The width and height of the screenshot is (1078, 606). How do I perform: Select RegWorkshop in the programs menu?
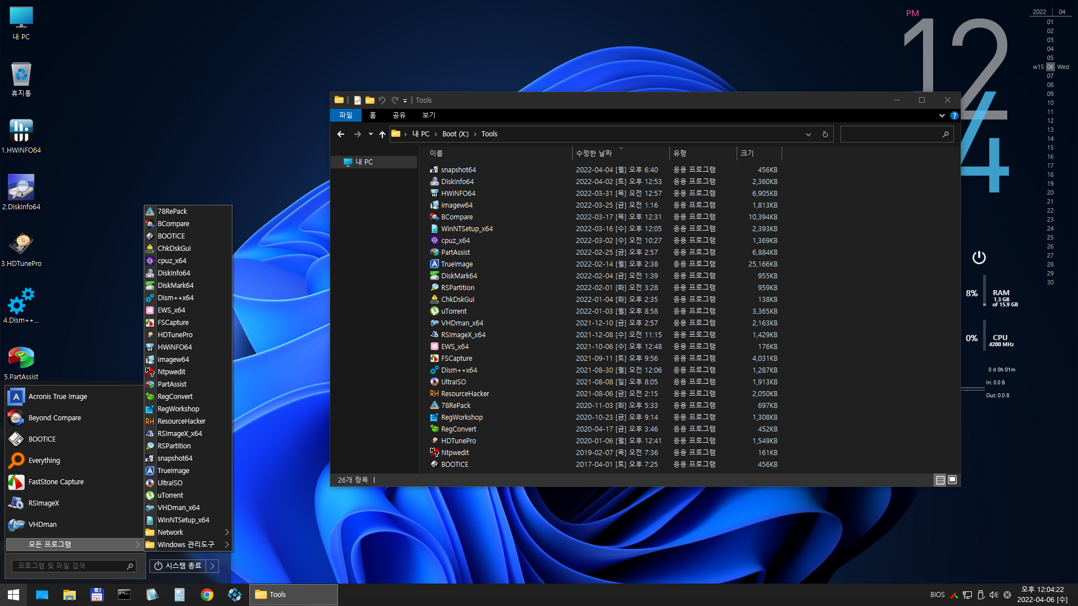188,409
